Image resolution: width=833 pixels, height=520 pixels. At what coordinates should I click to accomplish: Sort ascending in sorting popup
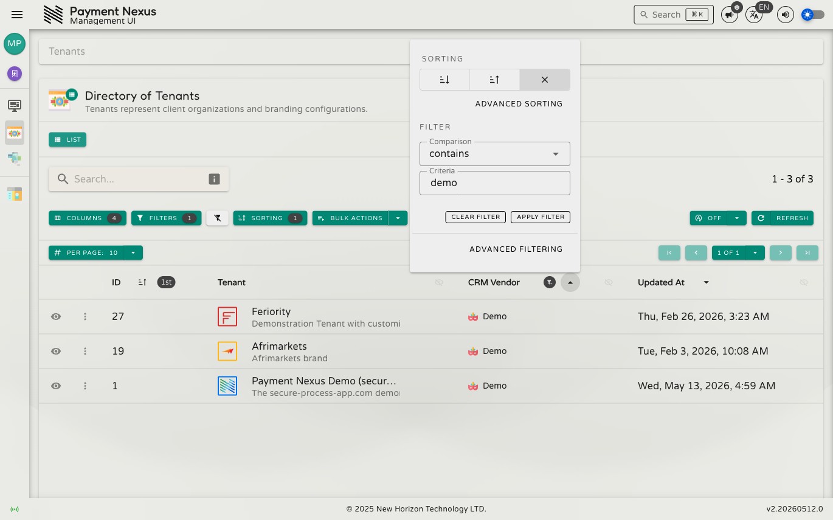[494, 80]
